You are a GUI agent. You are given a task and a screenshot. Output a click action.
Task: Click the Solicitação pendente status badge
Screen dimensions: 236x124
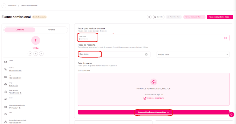[39, 17]
